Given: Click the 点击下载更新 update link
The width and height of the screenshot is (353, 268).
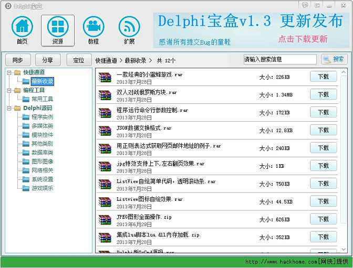Looking at the screenshot, I should click(303, 39).
